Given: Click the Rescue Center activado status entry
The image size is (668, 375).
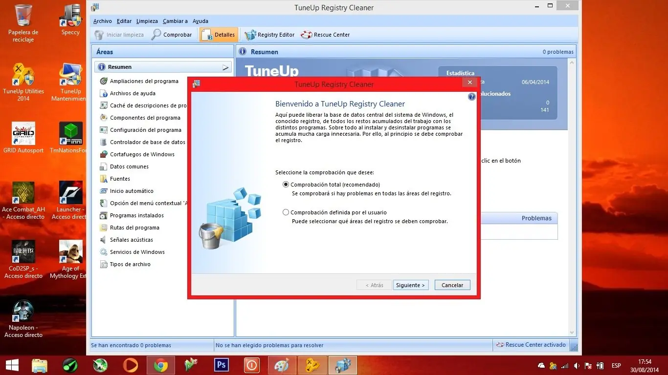Looking at the screenshot, I should [531, 345].
